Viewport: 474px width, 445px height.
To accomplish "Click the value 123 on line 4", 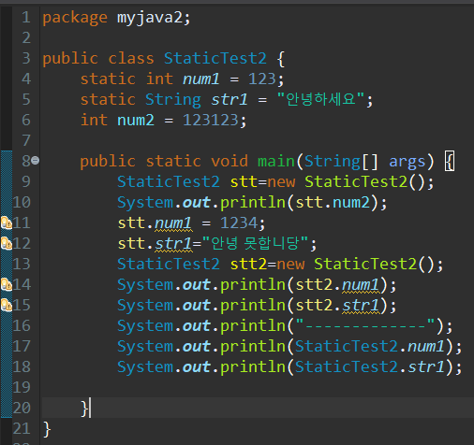I will 262,79.
